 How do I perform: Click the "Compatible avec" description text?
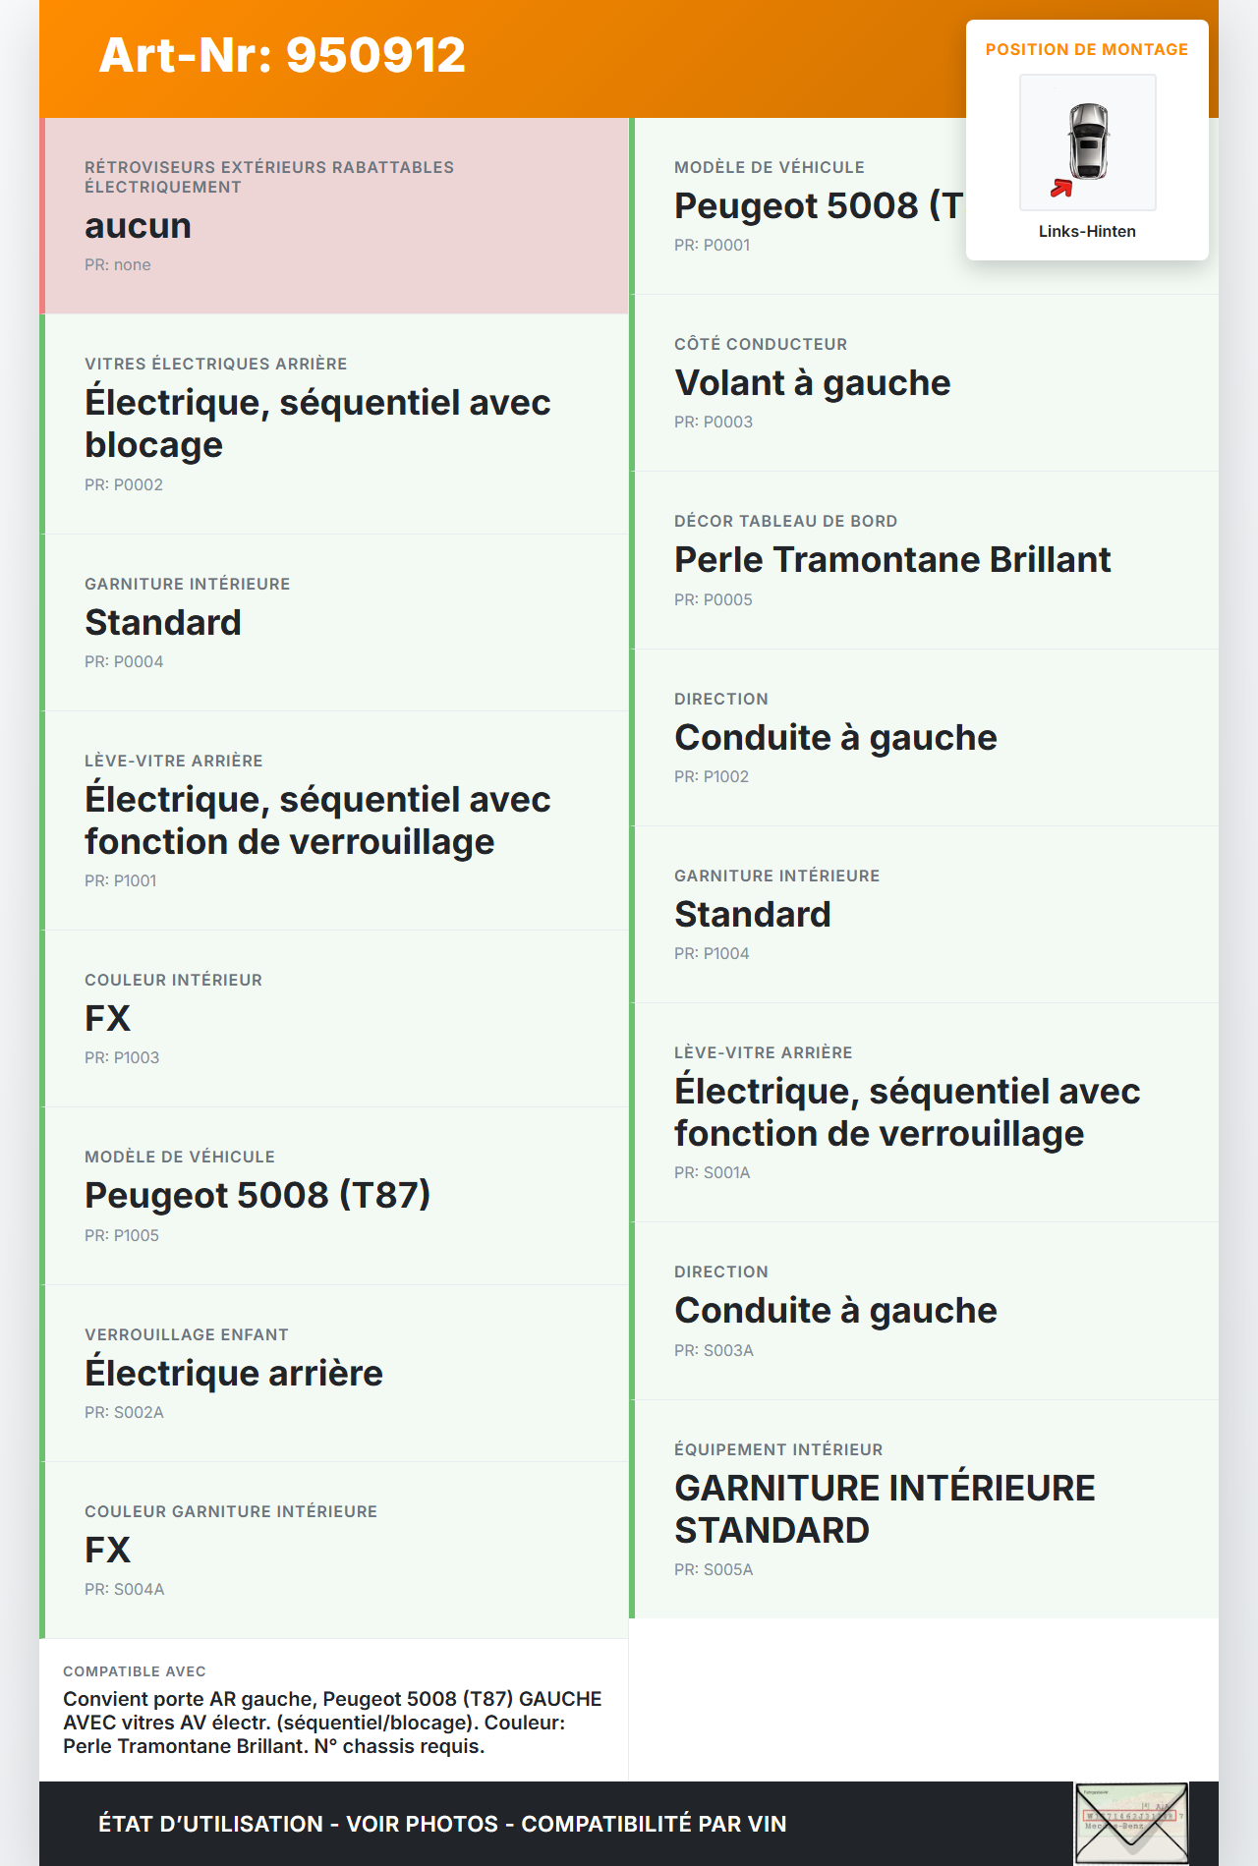tap(332, 1722)
